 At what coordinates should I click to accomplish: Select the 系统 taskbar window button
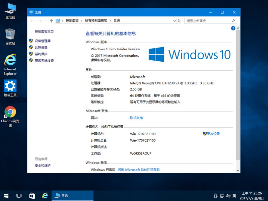click(x=72, y=196)
